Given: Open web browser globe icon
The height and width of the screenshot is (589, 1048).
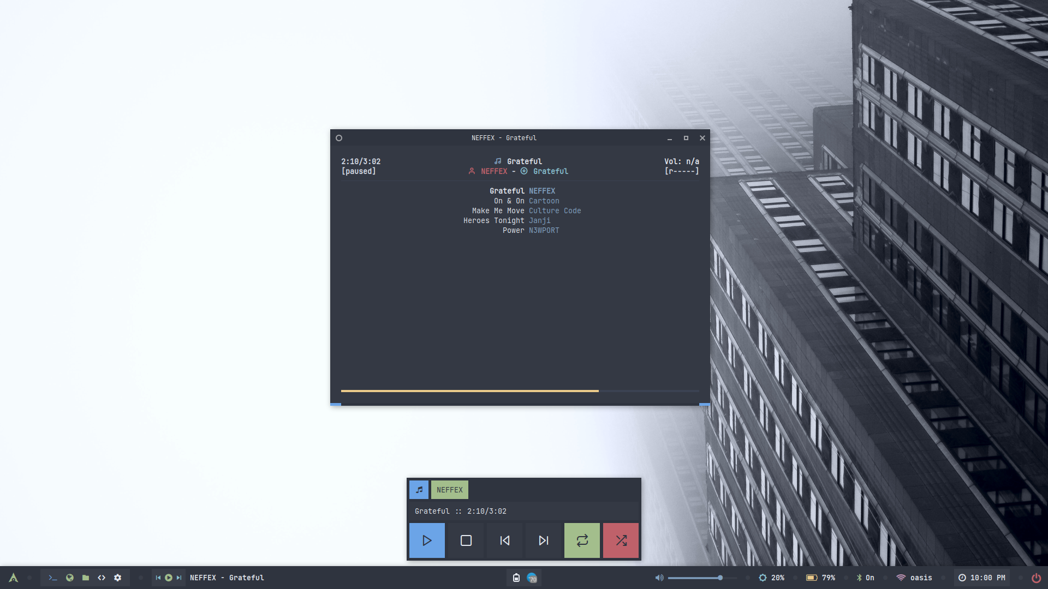Looking at the screenshot, I should (69, 578).
